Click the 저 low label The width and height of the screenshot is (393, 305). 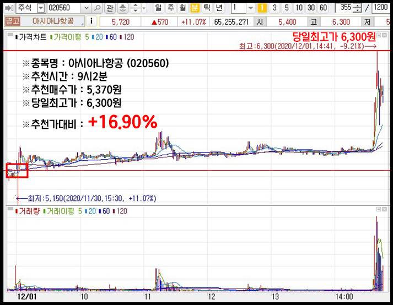(368, 22)
